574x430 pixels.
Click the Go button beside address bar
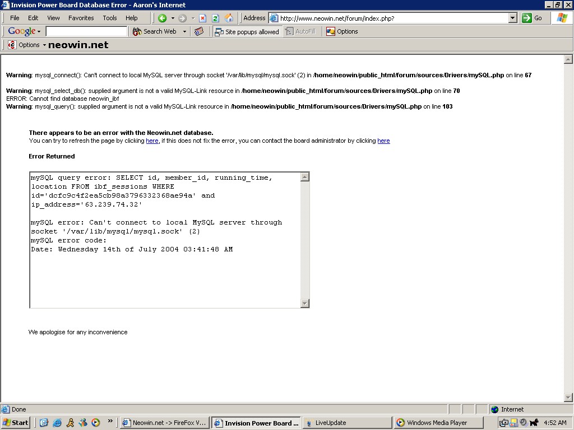coord(533,18)
